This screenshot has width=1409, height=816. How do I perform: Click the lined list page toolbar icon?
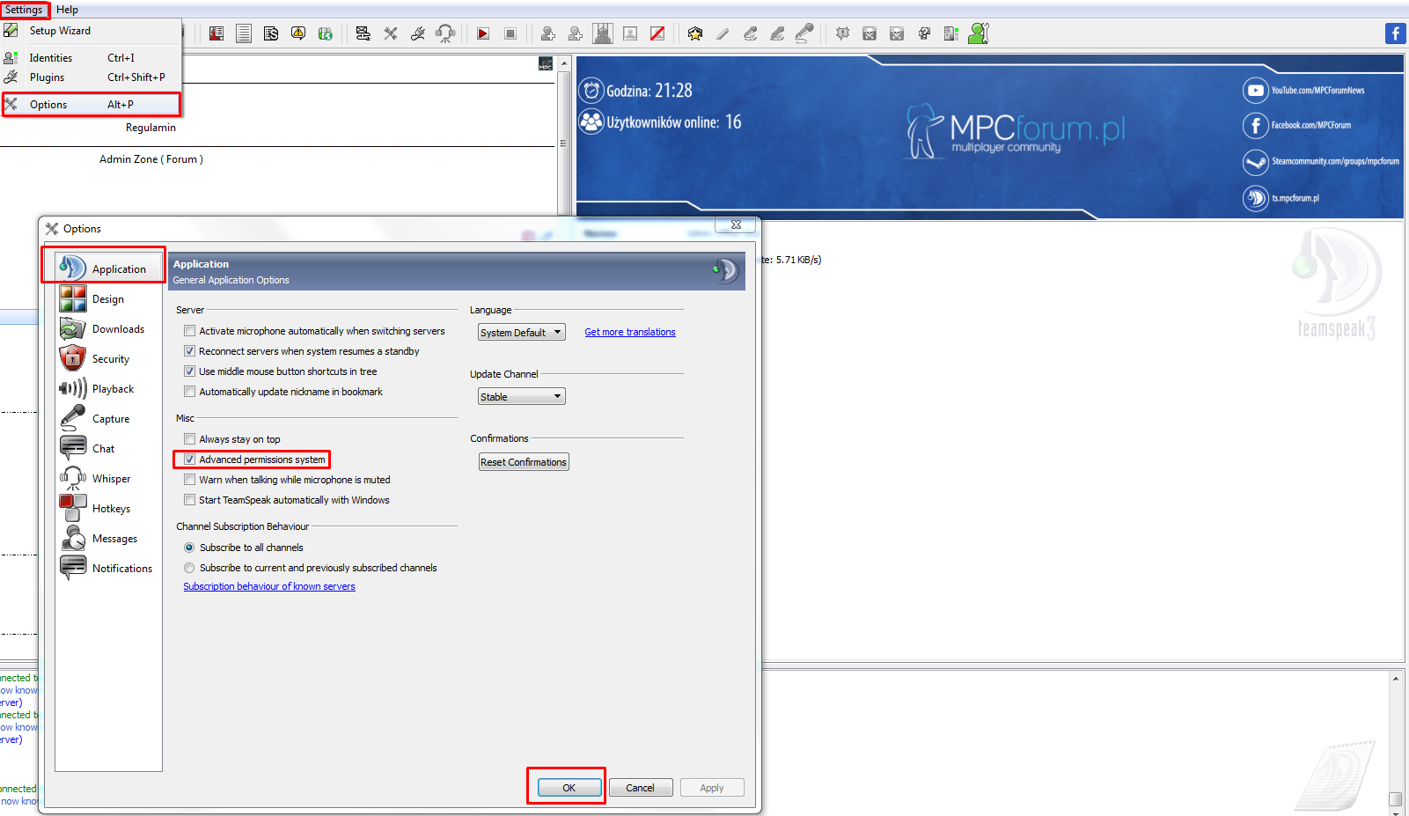tap(244, 33)
